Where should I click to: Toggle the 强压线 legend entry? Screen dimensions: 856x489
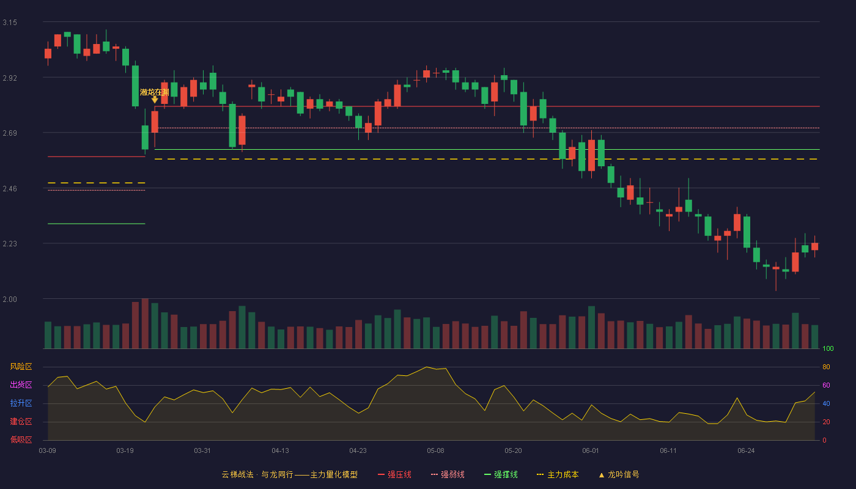click(394, 474)
